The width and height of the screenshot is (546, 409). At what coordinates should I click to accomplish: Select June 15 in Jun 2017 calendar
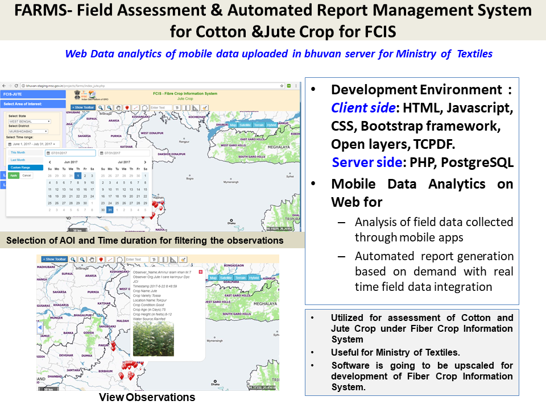pyautogui.click(x=78, y=190)
